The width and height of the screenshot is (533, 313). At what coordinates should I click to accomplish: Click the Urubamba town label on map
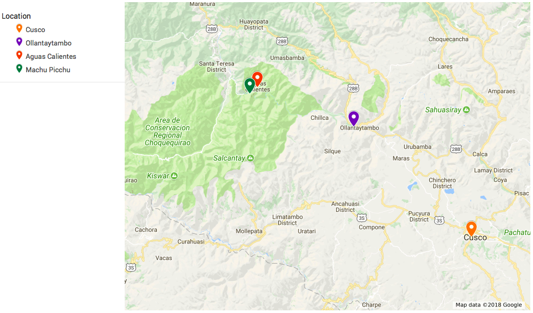point(417,147)
